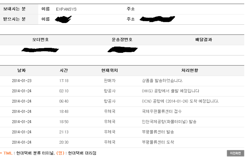Select the 부평물류센터 발송 status entry

[158, 132]
